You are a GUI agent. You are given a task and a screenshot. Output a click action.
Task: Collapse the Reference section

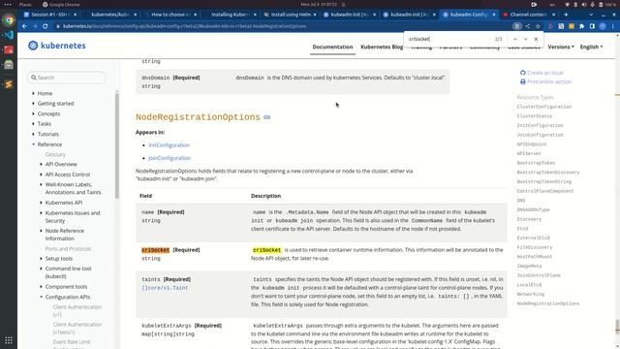(33, 144)
